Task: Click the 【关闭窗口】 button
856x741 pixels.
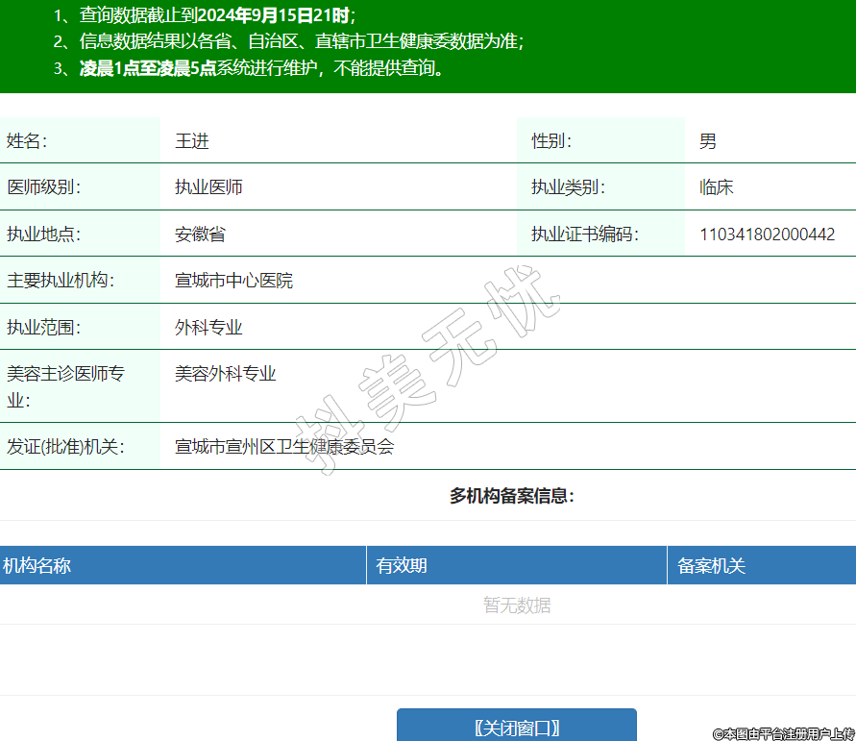Action: tap(517, 727)
